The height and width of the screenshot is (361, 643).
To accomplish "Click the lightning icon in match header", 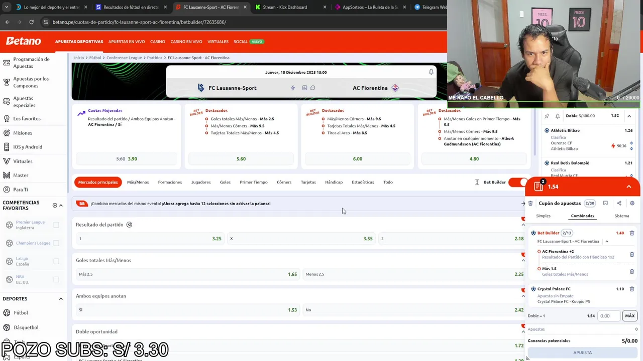I will click(293, 88).
